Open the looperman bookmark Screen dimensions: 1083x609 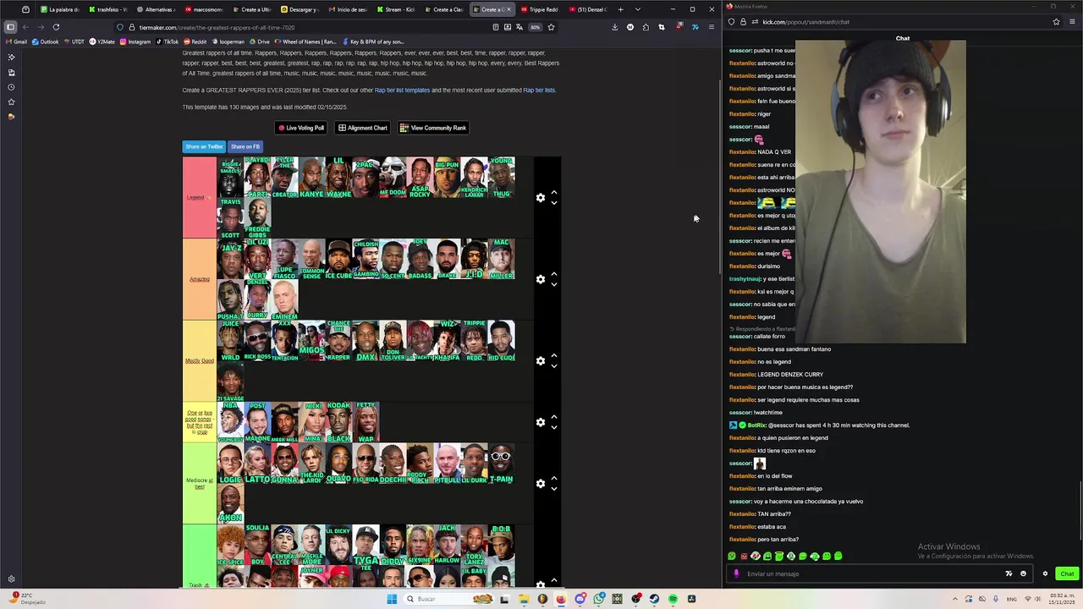(228, 41)
